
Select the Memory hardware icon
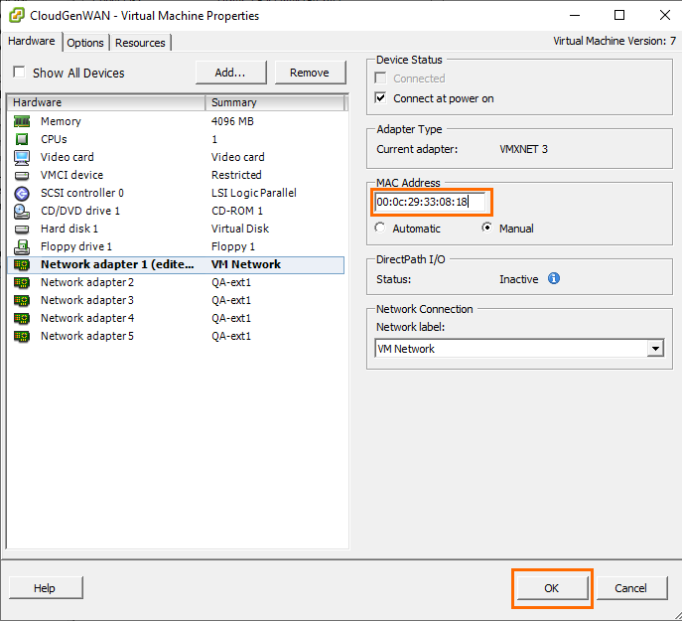click(22, 121)
